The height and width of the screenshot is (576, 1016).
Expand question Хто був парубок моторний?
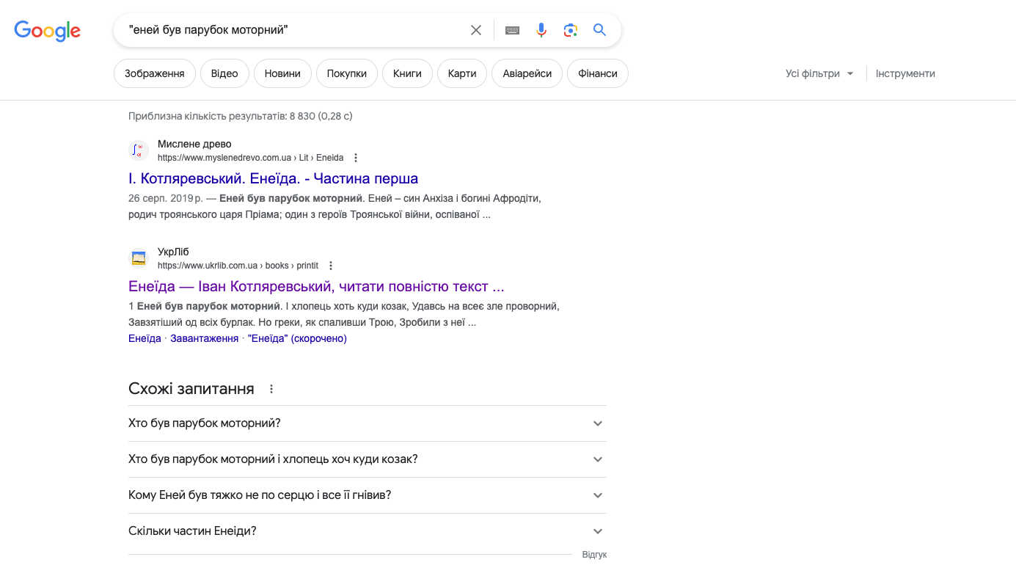[x=368, y=423]
